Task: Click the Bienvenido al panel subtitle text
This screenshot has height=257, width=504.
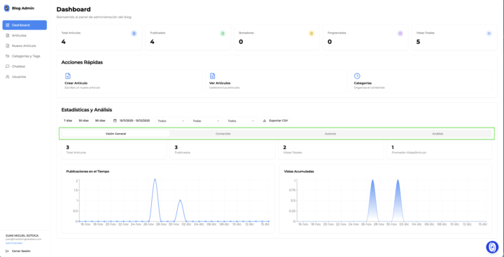Action: click(x=94, y=17)
